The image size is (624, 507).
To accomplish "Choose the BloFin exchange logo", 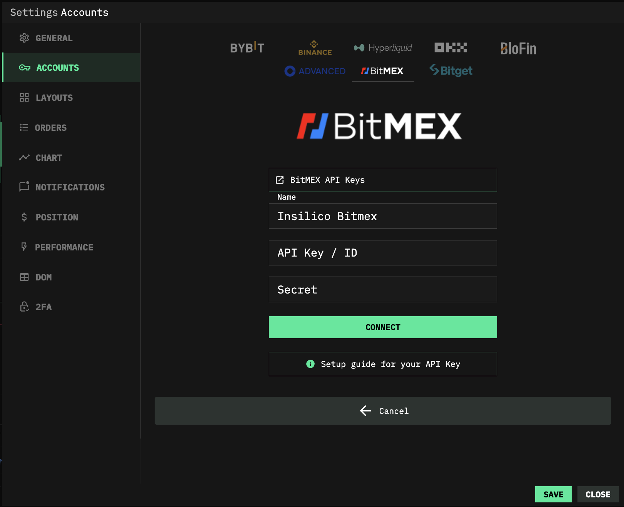I will pos(518,48).
